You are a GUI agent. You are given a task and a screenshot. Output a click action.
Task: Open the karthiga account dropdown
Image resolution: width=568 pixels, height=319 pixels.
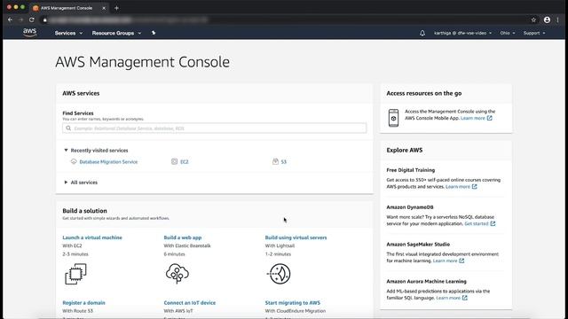[x=463, y=33]
